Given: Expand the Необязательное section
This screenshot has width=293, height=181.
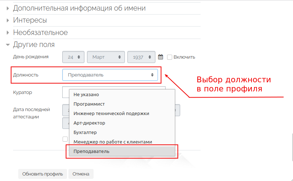Looking at the screenshot, I should click(40, 32).
